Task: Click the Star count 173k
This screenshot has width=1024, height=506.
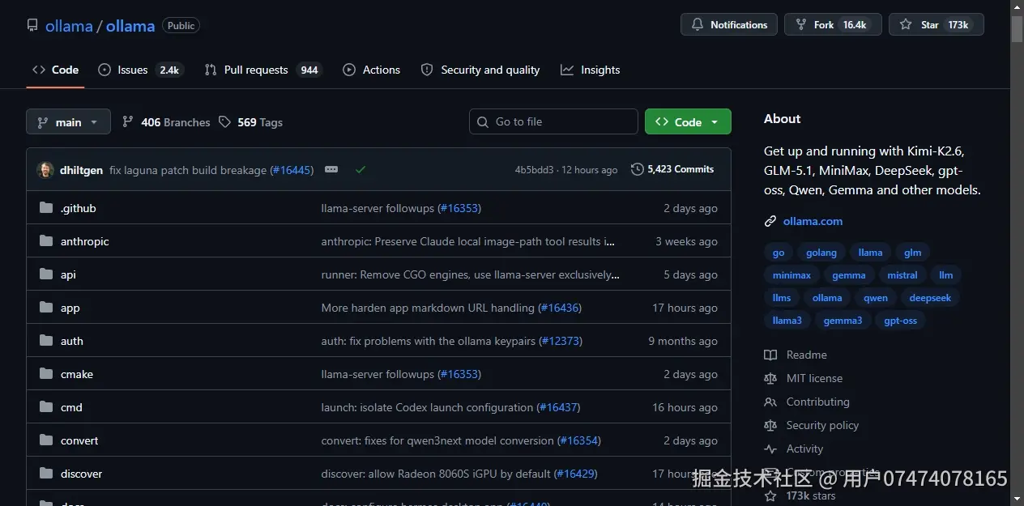Action: [958, 25]
